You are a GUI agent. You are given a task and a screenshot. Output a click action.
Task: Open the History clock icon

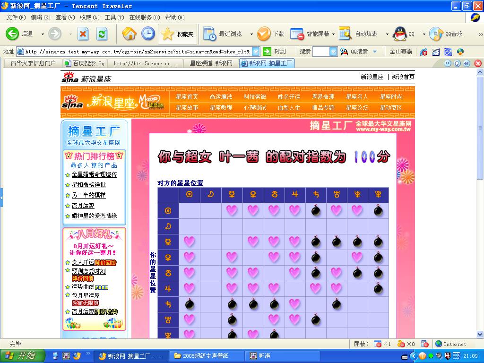pyautogui.click(x=148, y=34)
